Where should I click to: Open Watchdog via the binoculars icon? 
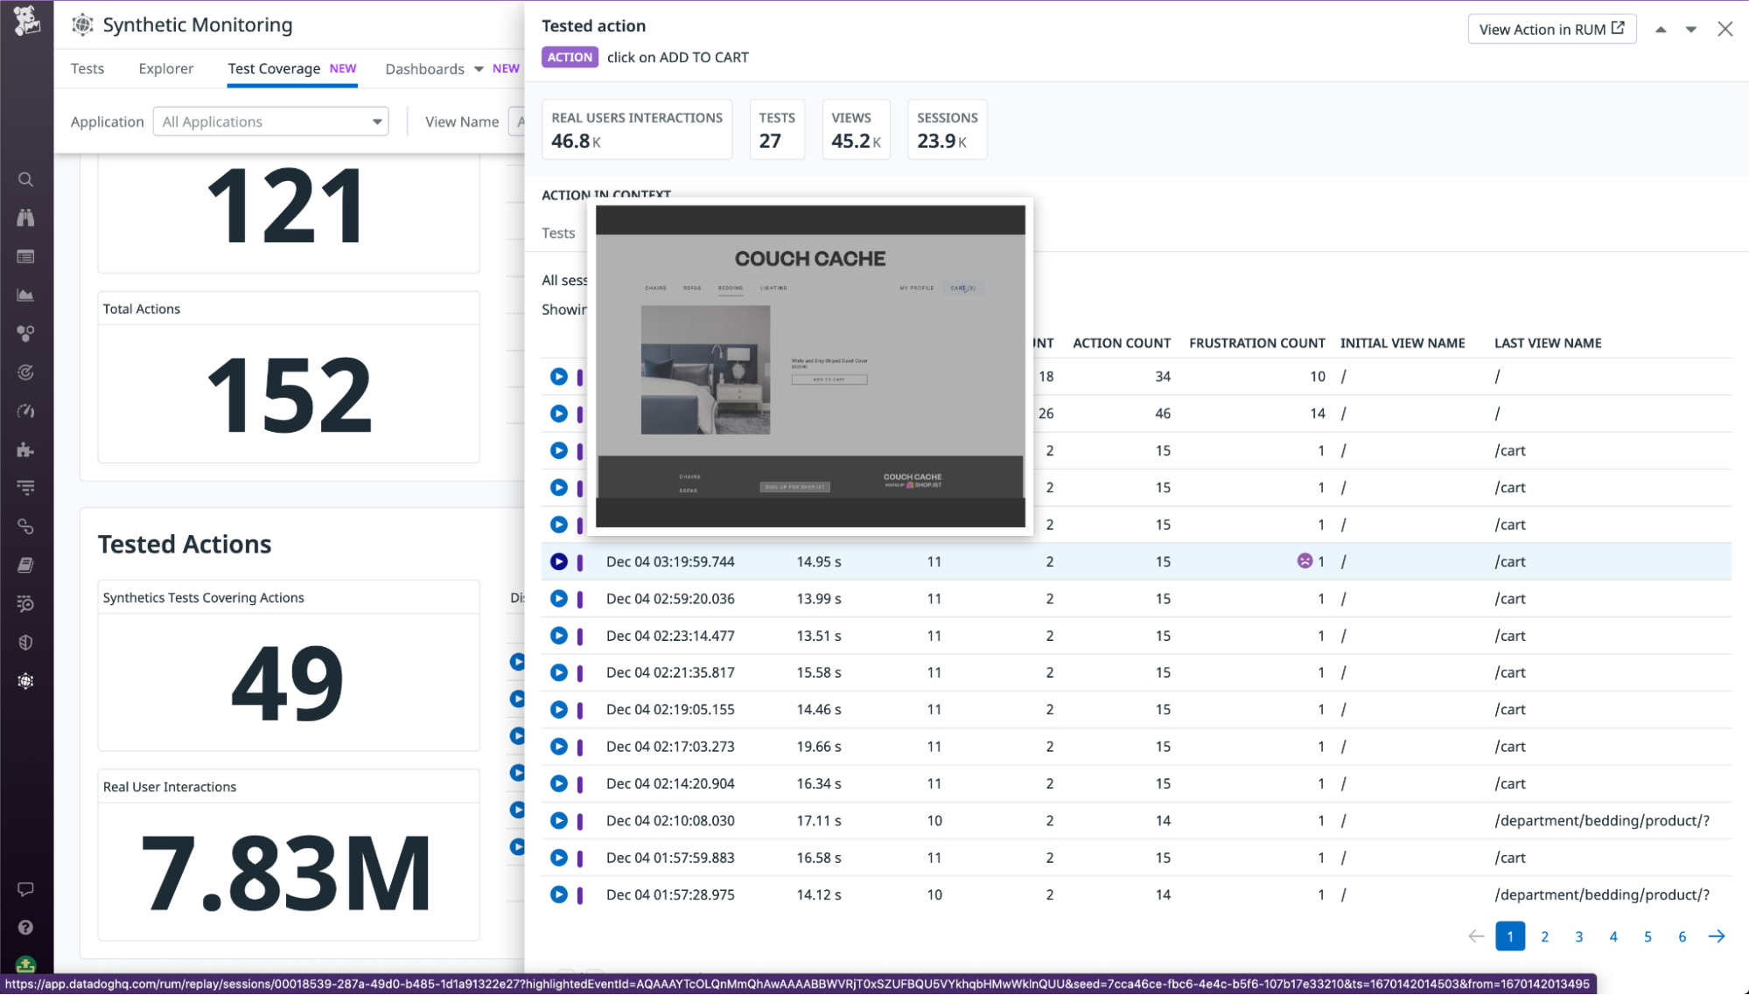coord(26,218)
